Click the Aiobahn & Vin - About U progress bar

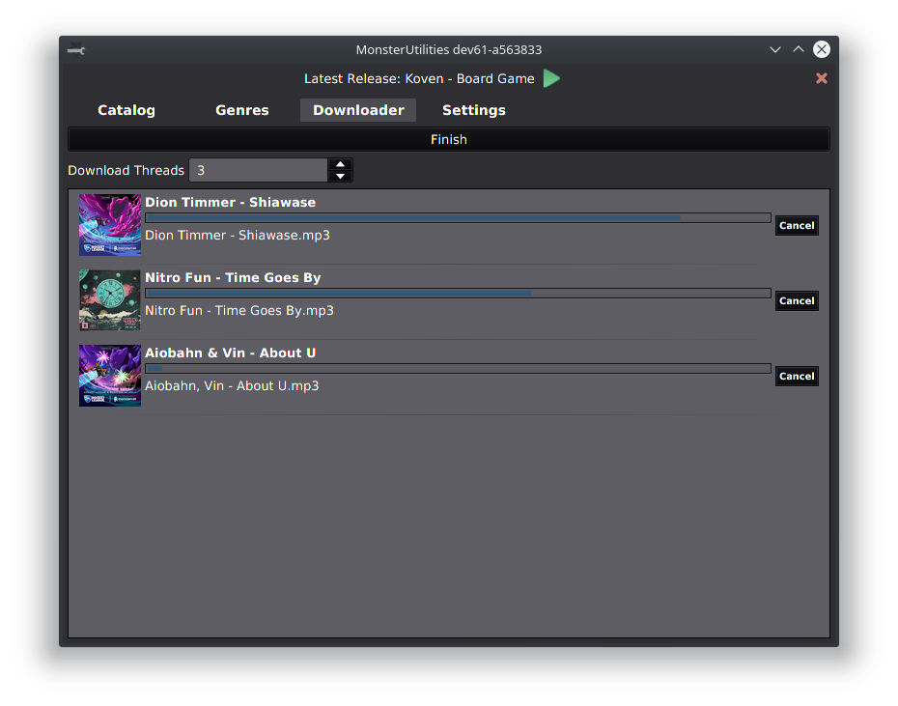pyautogui.click(x=458, y=369)
